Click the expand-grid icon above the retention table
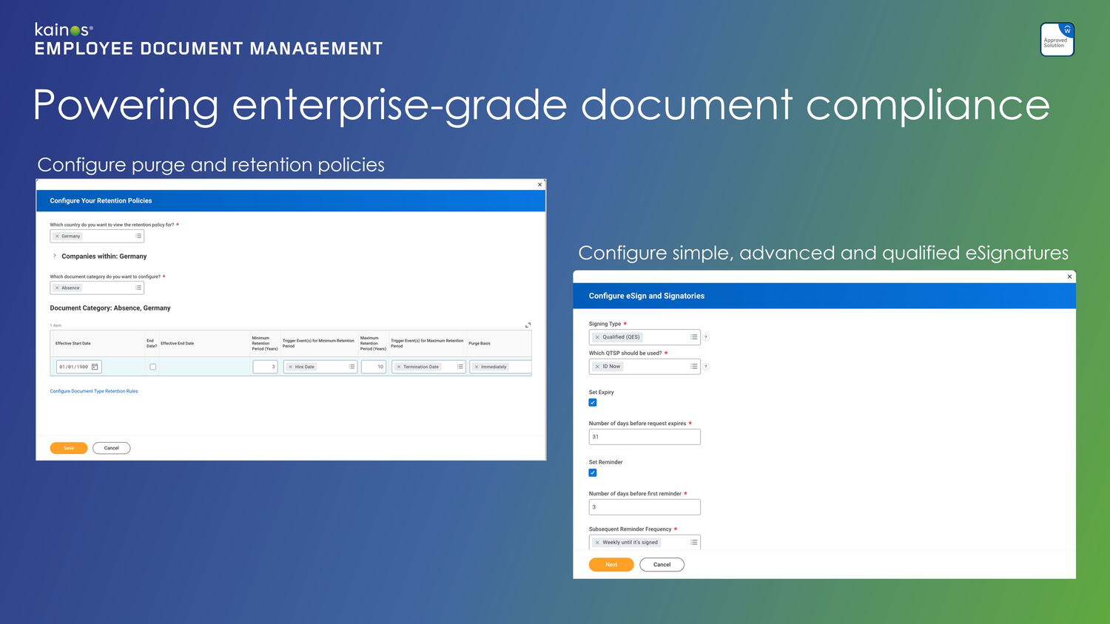The image size is (1110, 624). (x=528, y=325)
